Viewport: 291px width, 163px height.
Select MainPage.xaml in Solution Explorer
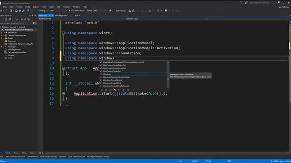click(x=14, y=49)
